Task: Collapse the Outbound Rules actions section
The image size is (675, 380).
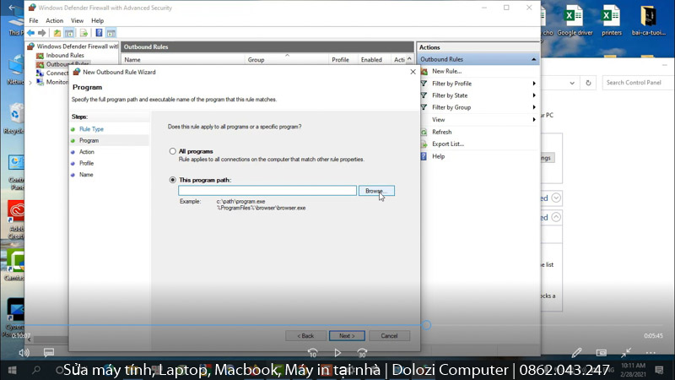Action: [533, 60]
